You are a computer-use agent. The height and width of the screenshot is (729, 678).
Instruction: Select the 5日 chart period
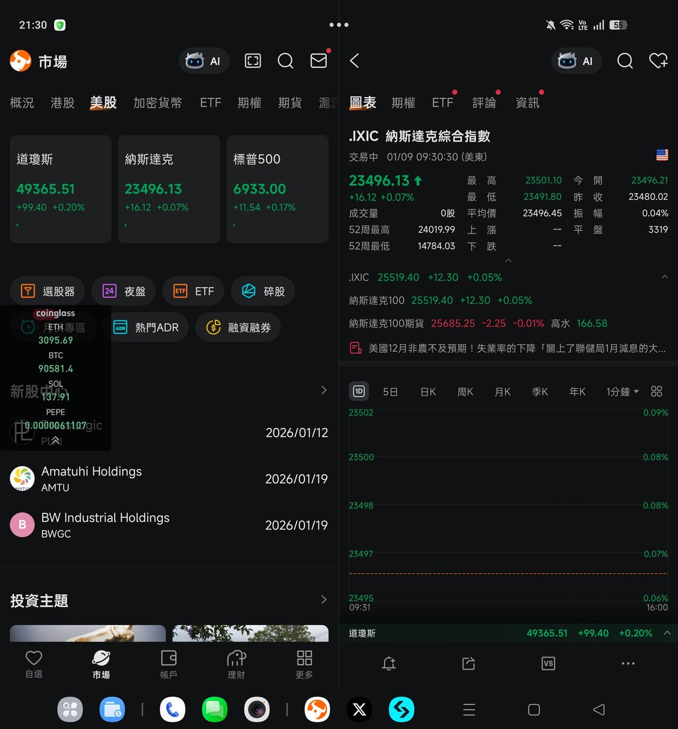click(x=391, y=392)
